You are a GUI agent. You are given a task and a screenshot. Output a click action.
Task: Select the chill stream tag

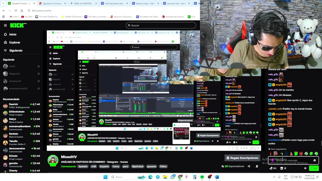click(x=94, y=166)
